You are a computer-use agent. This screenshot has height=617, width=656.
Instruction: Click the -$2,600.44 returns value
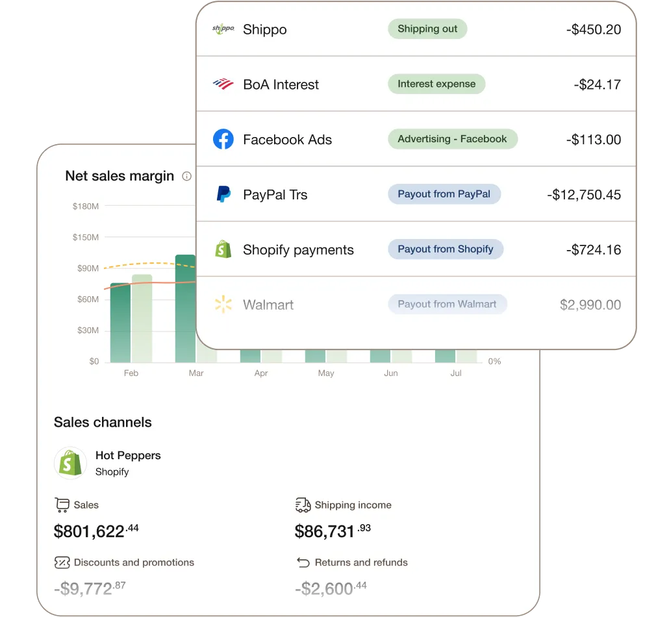[331, 588]
